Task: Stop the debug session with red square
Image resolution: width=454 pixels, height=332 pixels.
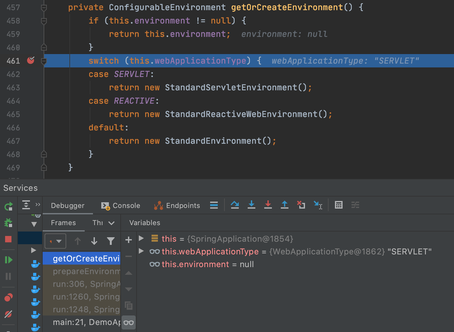Action: [x=8, y=239]
